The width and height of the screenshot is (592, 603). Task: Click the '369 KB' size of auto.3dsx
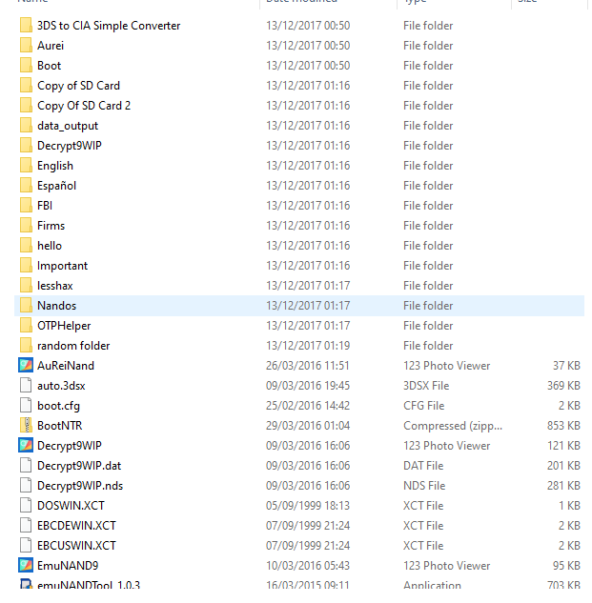[563, 386]
